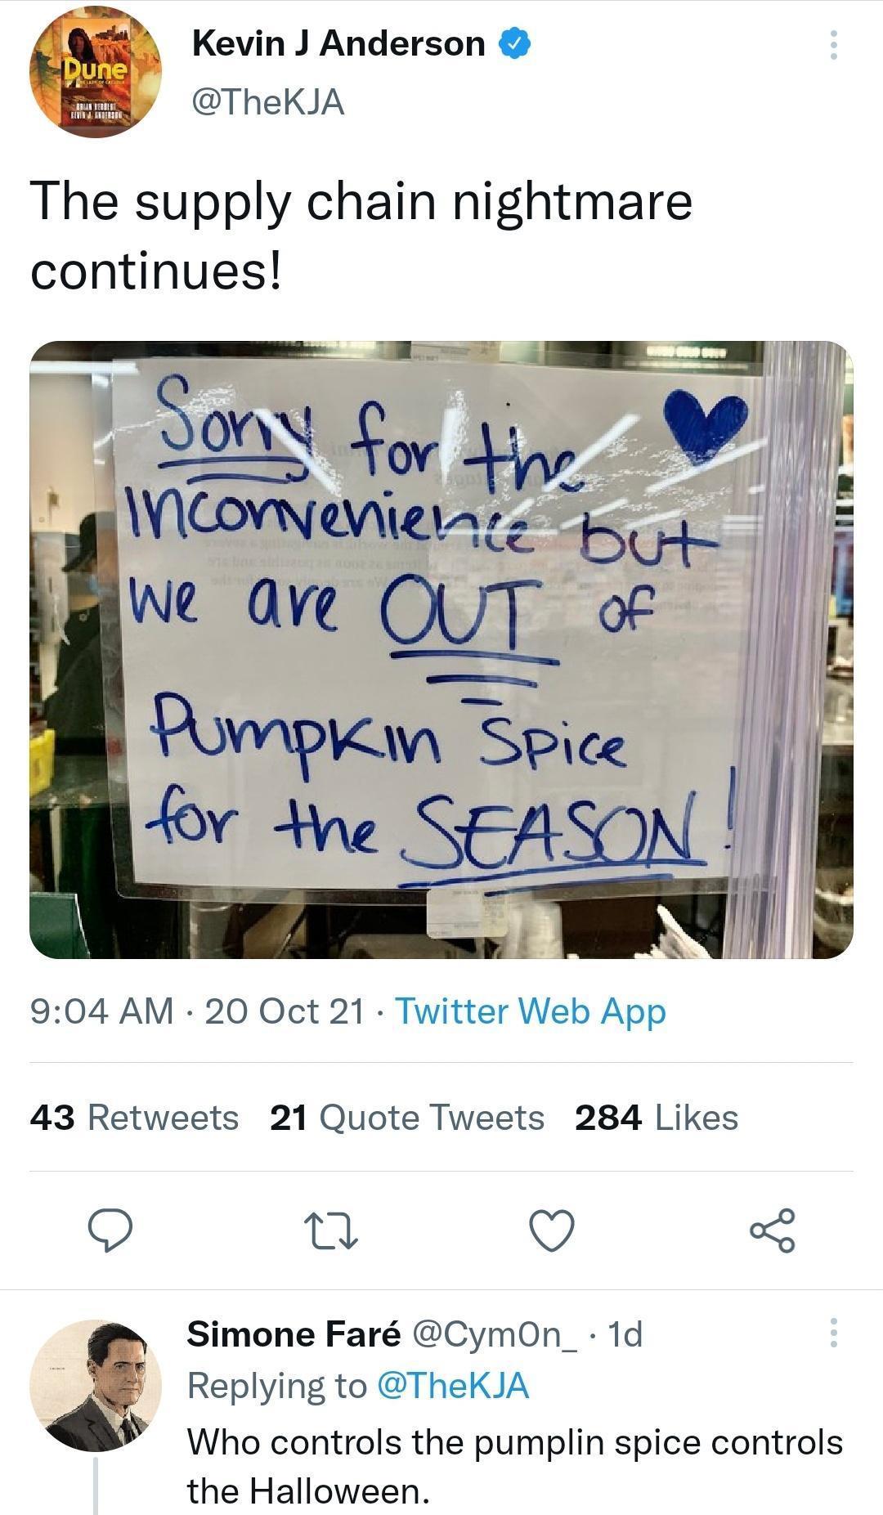Like the tweet with heart icon
883x1515 pixels.
552,1230
